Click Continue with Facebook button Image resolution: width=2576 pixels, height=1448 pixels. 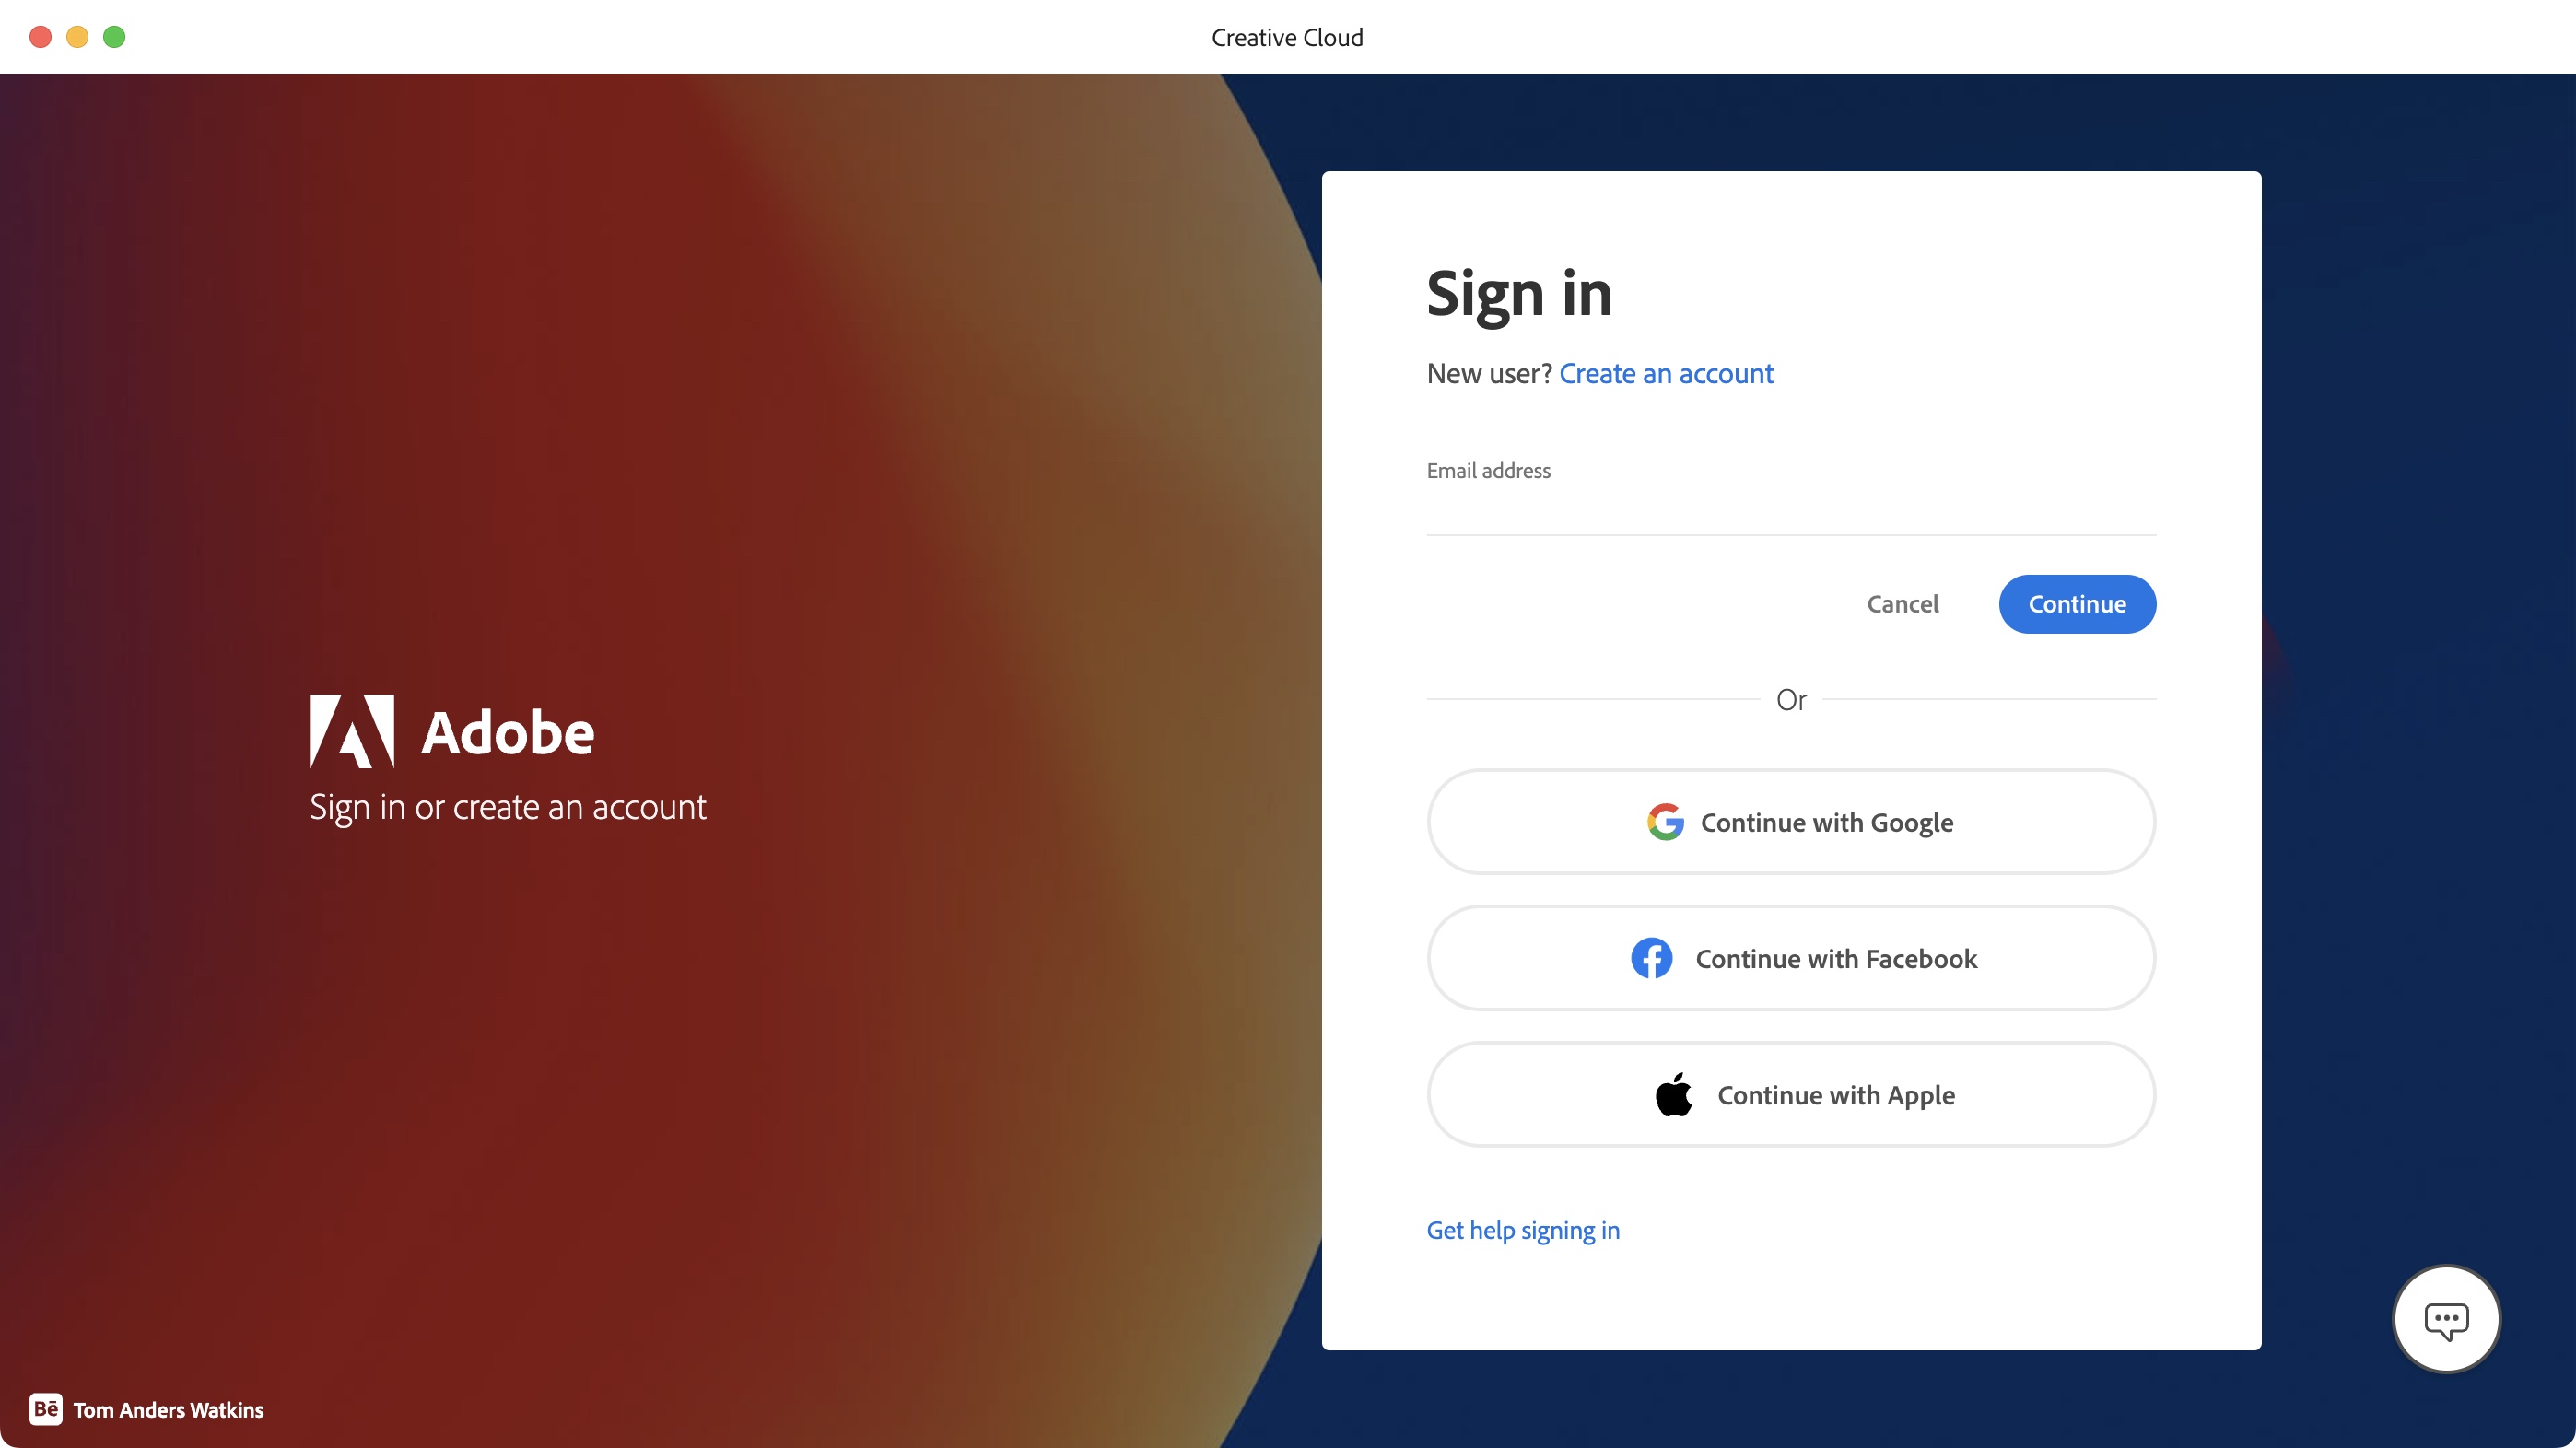click(1792, 958)
